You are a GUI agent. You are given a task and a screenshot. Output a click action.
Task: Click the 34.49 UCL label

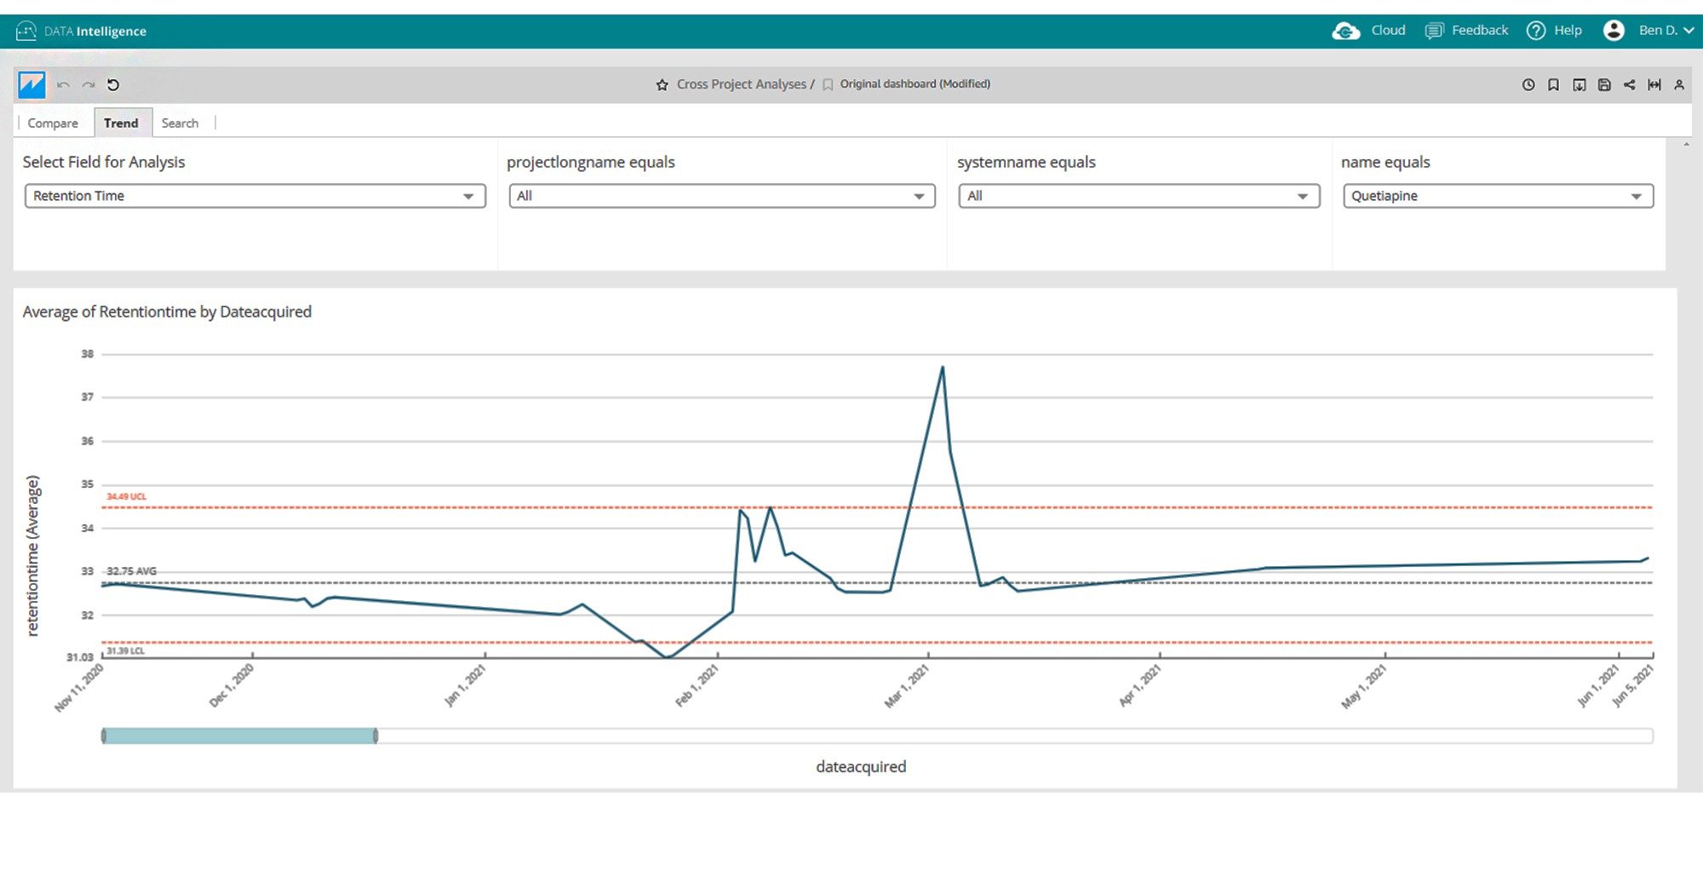tap(127, 497)
